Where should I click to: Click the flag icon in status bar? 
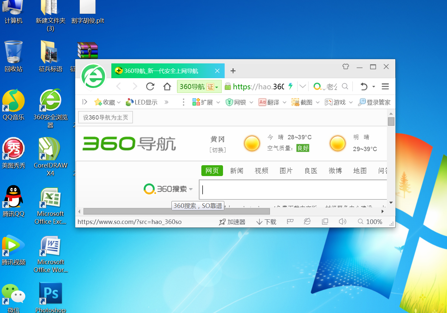point(290,222)
